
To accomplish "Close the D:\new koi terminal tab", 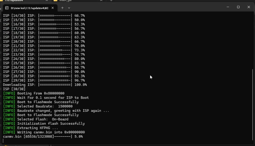I will [53, 8].
